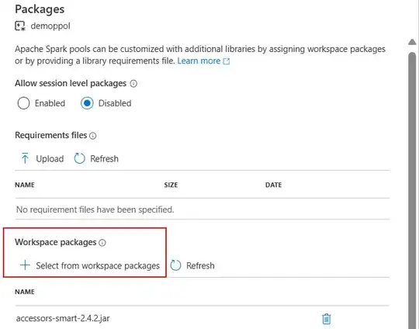Click info icon beside Requirements files
Screen dimensions: 419x329
tap(93, 136)
